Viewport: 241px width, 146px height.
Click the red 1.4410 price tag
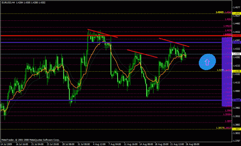pos(236,36)
